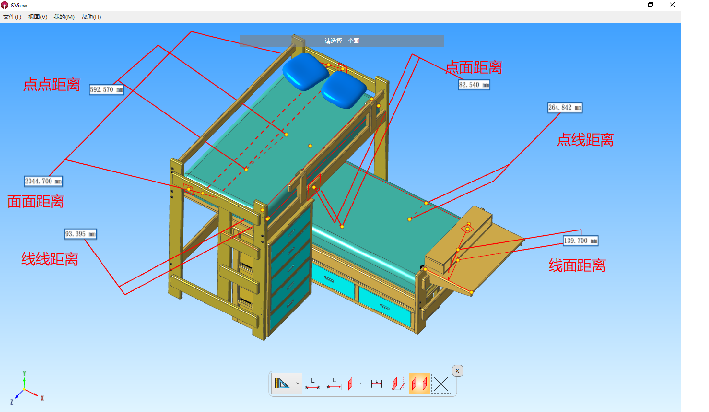This screenshot has height=412, width=709.
Task: Close the measurement toolbar with small x
Action: (457, 370)
